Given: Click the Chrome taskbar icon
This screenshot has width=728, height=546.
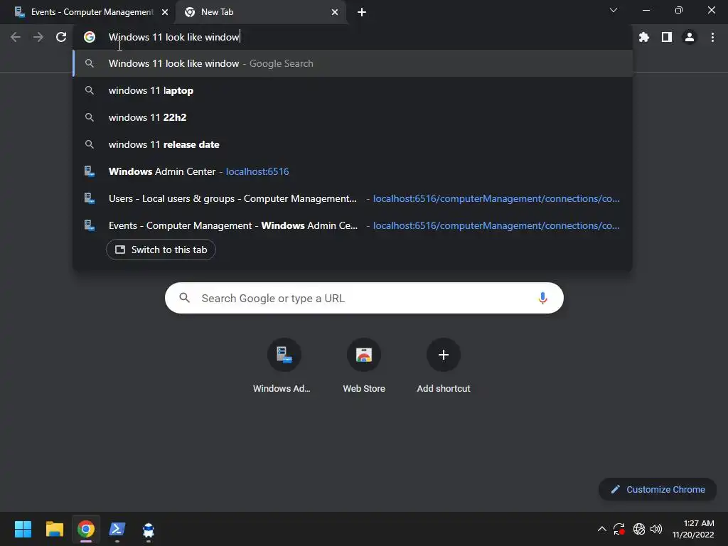Looking at the screenshot, I should point(86,529).
